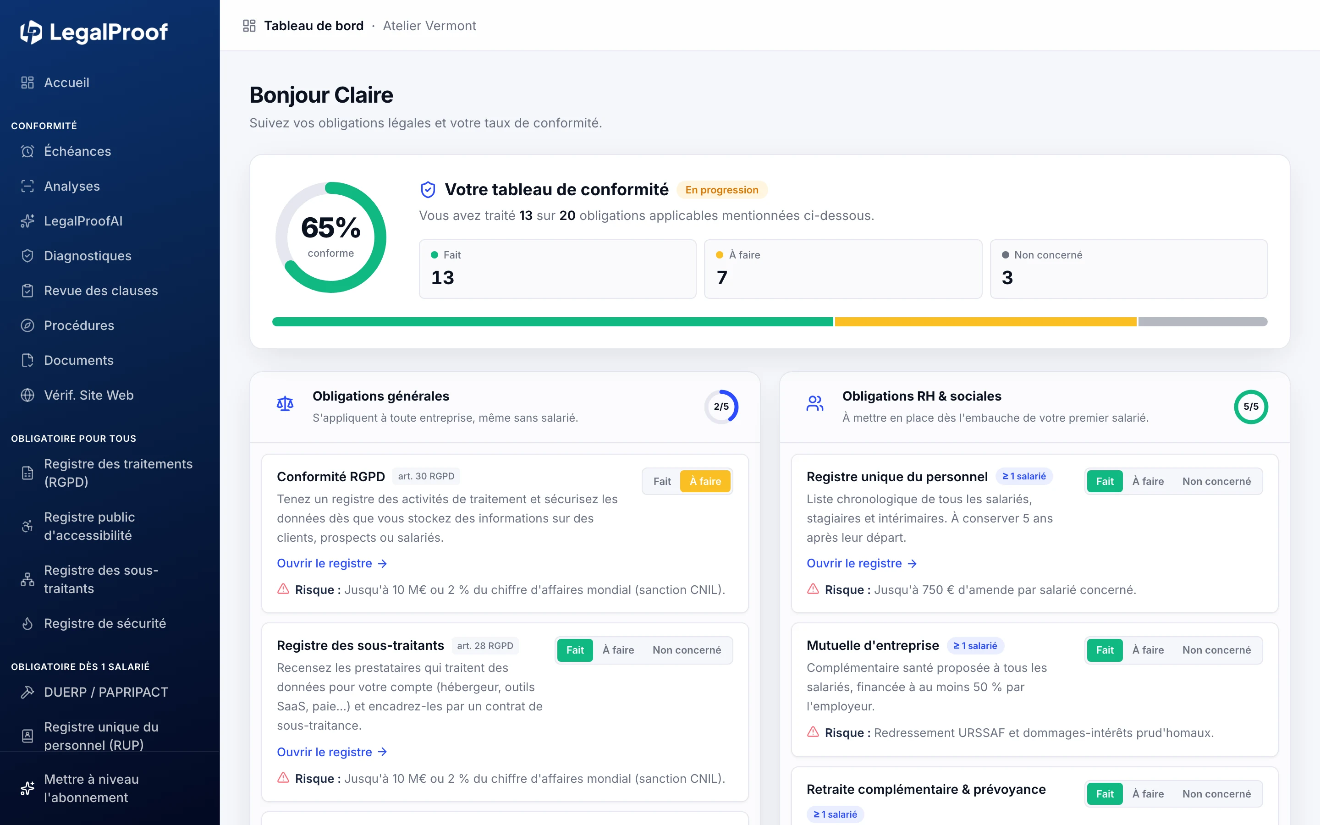Open Revue des clauses in the sidebar

(110, 291)
